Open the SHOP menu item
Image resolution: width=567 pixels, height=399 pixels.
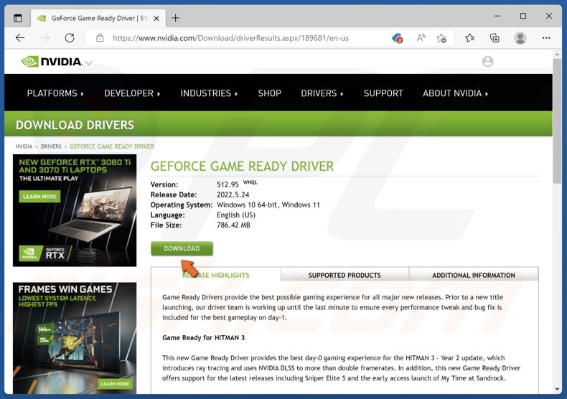[x=270, y=93]
